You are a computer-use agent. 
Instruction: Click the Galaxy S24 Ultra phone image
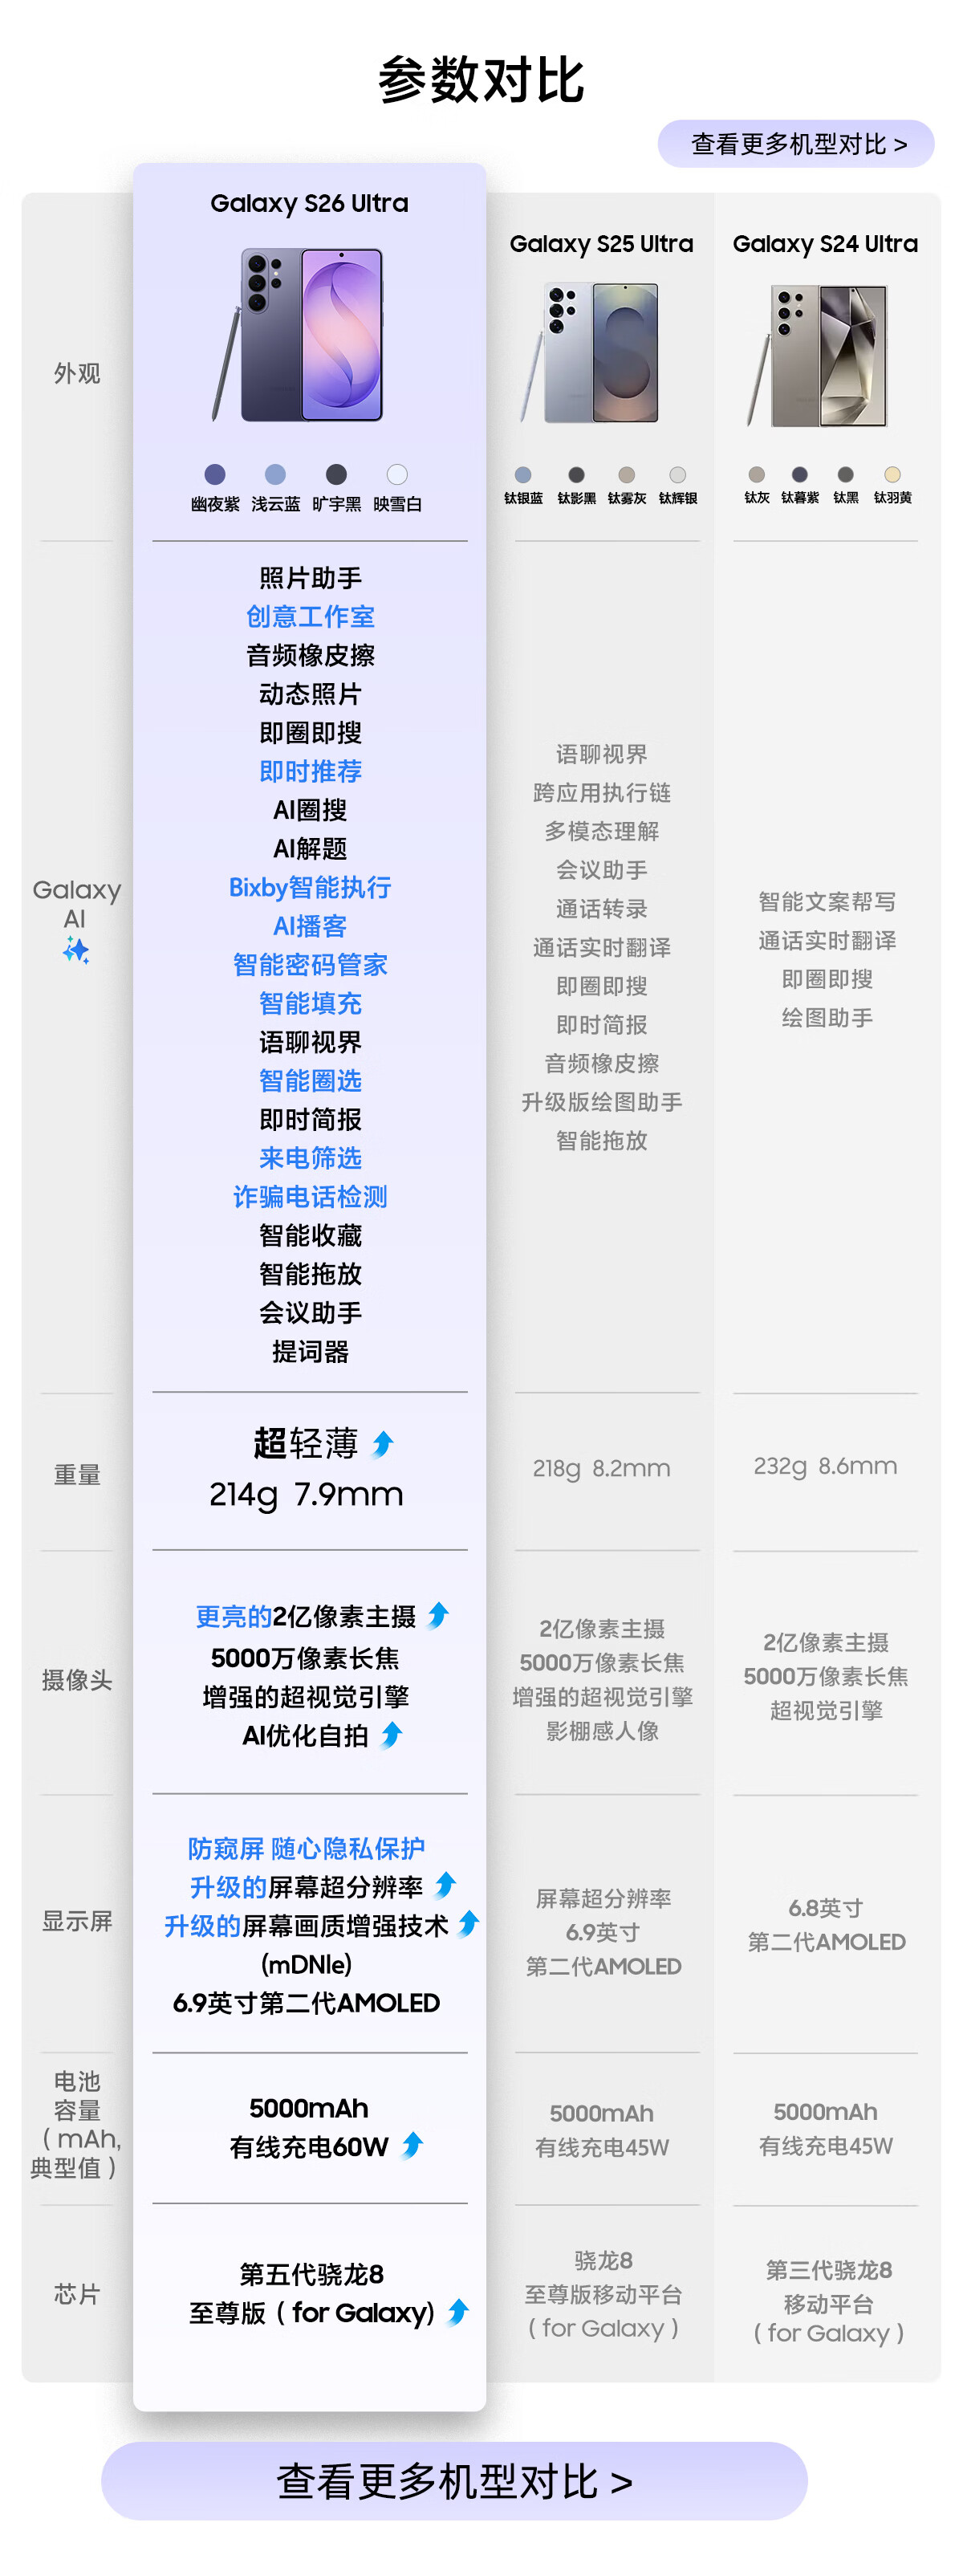(x=817, y=356)
